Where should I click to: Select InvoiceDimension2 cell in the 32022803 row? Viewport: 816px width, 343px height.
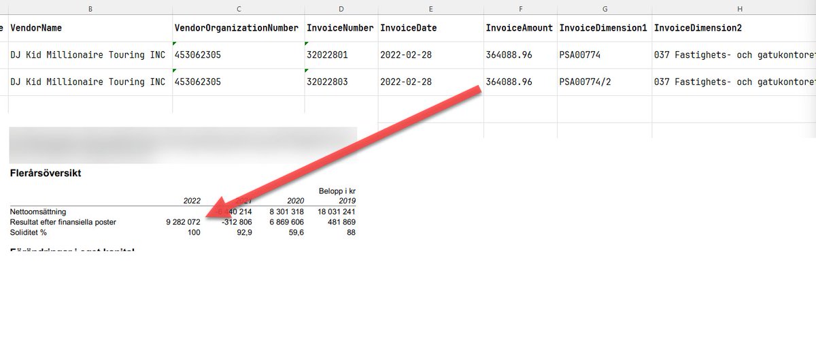[734, 82]
